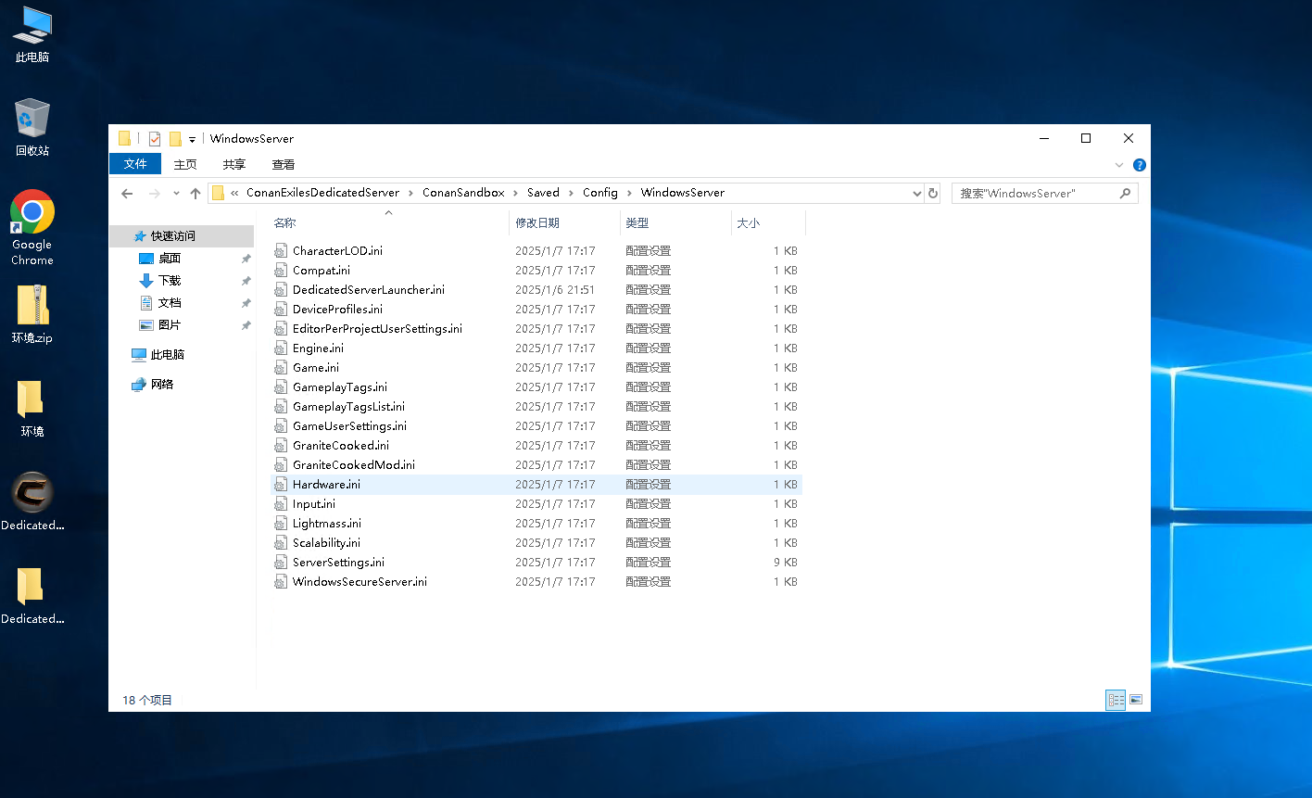The width and height of the screenshot is (1312, 798).
Task: Expand the chevron after Config in breadcrumb
Action: coord(629,193)
